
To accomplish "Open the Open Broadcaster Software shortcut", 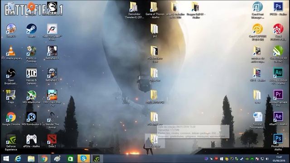I will click(x=11, y=77).
